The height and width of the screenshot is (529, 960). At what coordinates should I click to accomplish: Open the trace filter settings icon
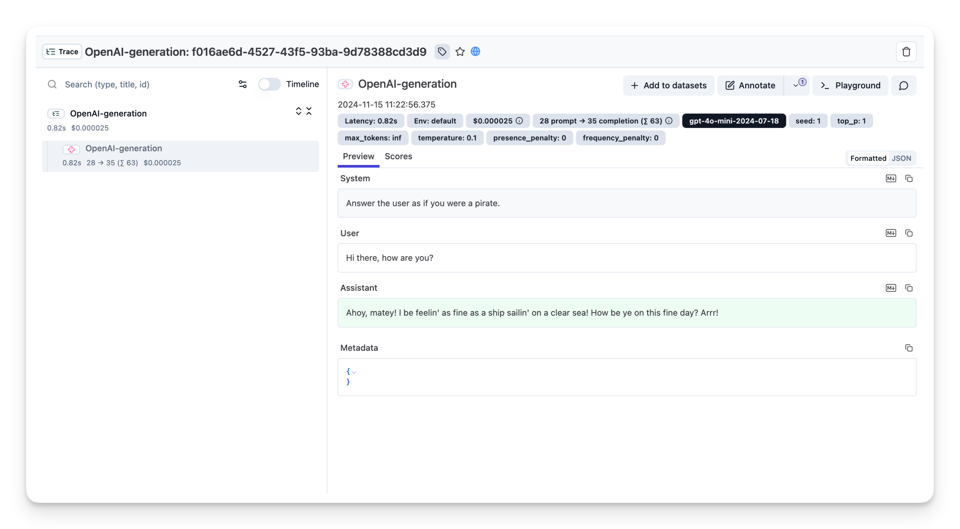point(243,85)
